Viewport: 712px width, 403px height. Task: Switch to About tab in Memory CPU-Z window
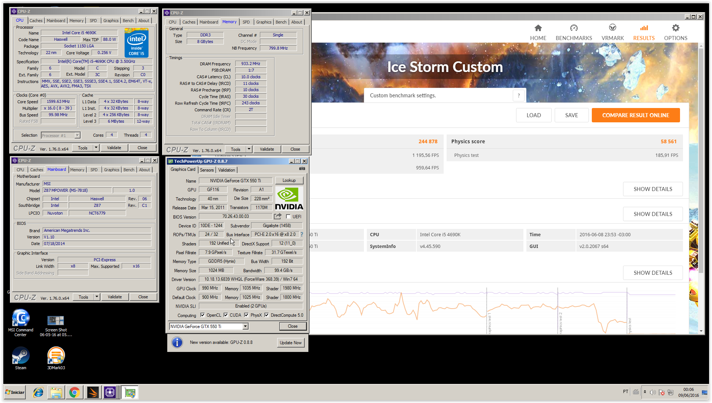[297, 22]
